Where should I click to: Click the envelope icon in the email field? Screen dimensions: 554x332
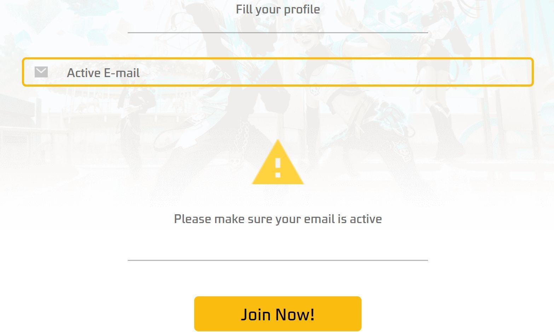(x=41, y=72)
